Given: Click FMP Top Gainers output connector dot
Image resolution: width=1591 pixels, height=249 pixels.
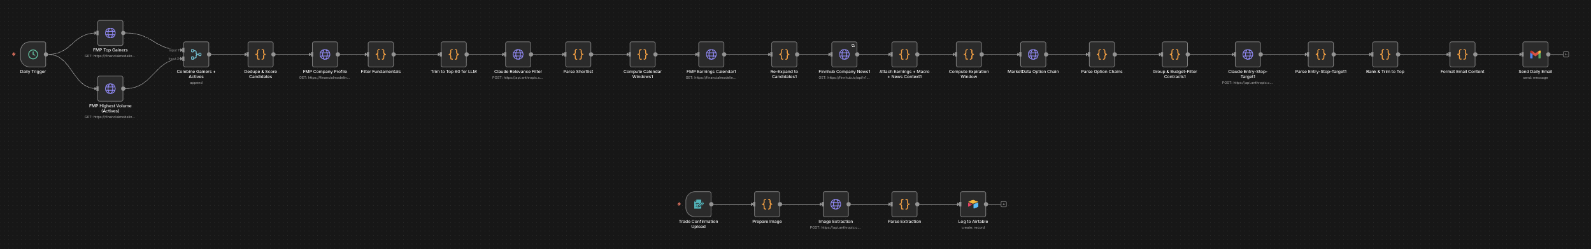Looking at the screenshot, I should tap(124, 33).
